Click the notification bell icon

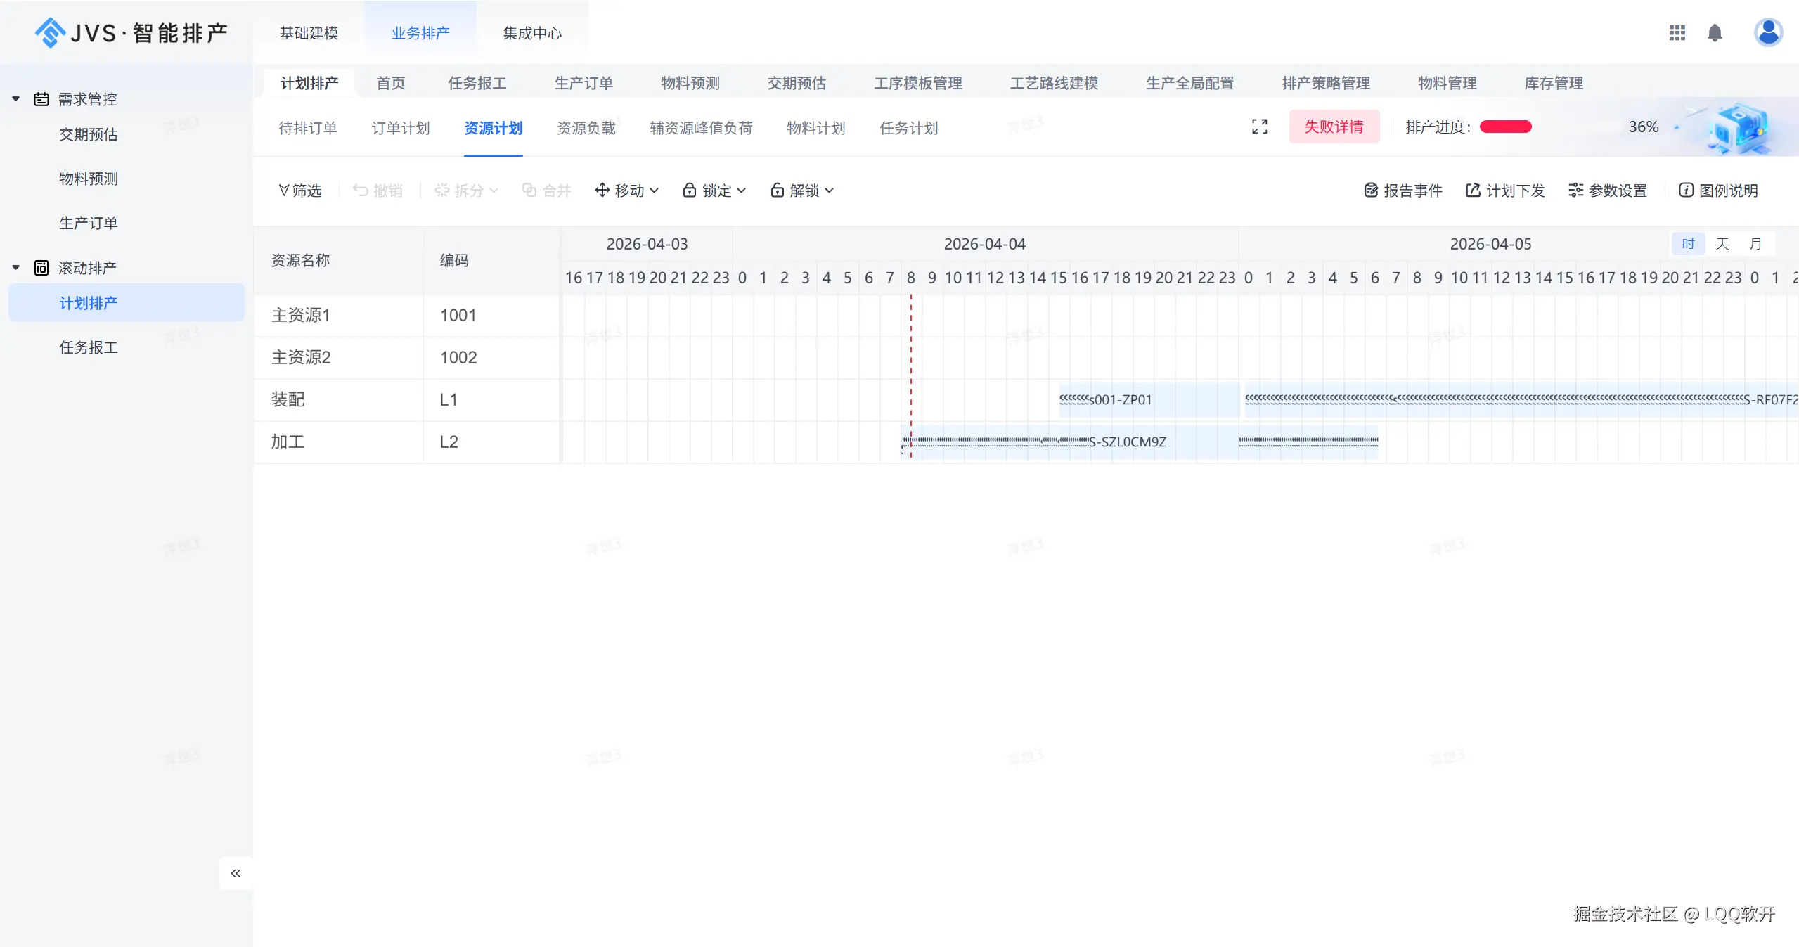point(1715,33)
